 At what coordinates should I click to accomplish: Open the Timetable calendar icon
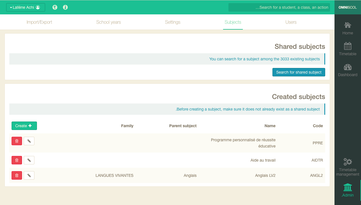(347, 46)
